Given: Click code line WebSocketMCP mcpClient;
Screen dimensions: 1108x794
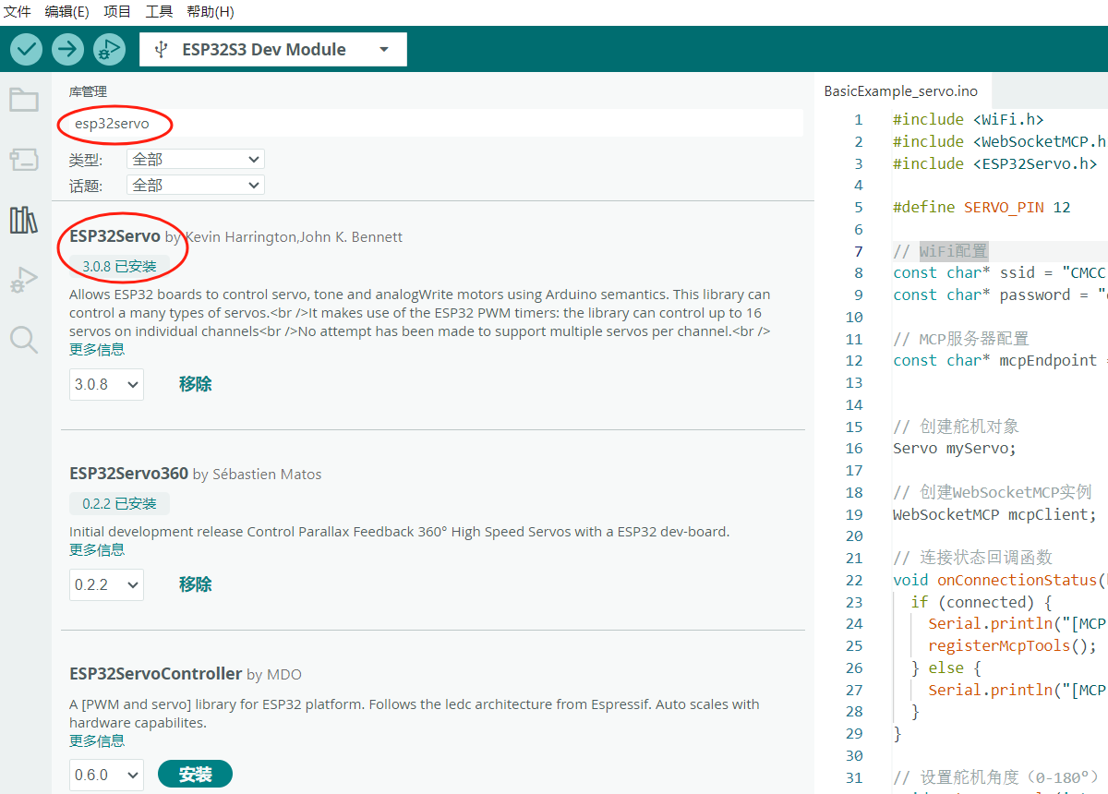Looking at the screenshot, I should point(994,514).
